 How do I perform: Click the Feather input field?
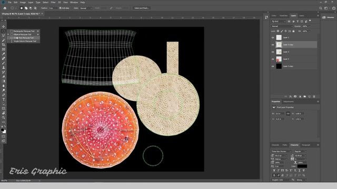tap(53, 8)
